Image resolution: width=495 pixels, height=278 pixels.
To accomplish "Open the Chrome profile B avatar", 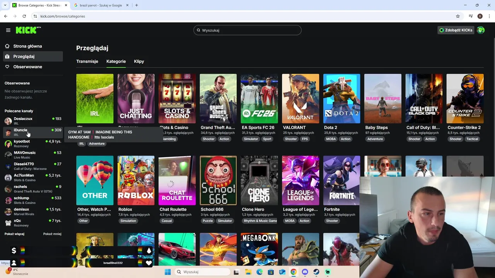I will click(x=480, y=16).
